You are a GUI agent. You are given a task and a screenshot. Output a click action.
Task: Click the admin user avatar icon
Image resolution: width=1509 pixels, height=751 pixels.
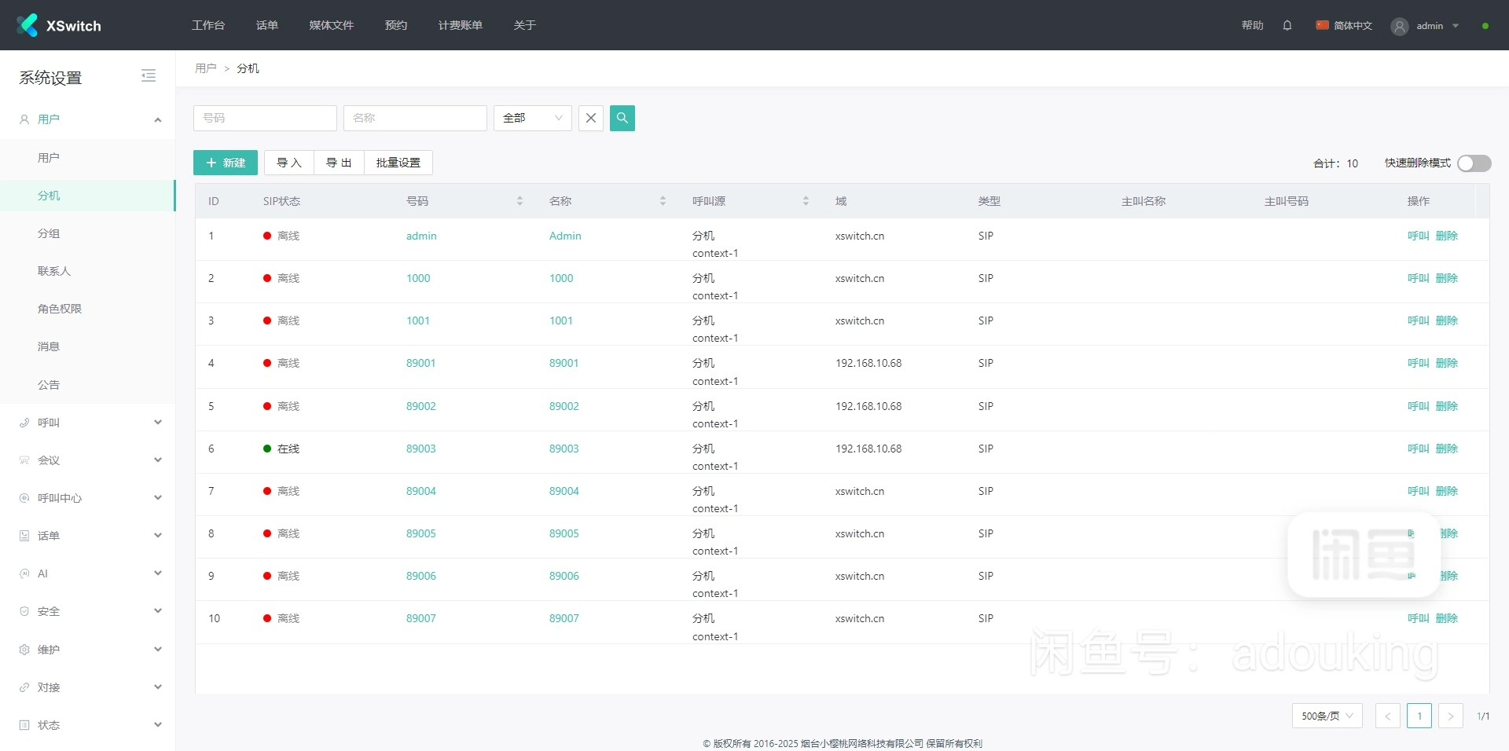[1399, 26]
